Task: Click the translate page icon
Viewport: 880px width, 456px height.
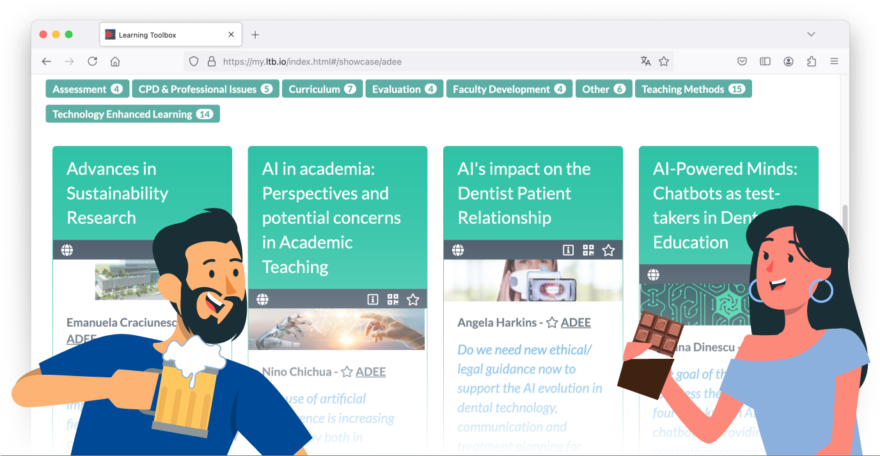Action: (646, 61)
